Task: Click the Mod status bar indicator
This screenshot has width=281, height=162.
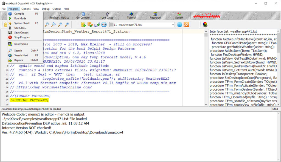Action: click(x=275, y=109)
